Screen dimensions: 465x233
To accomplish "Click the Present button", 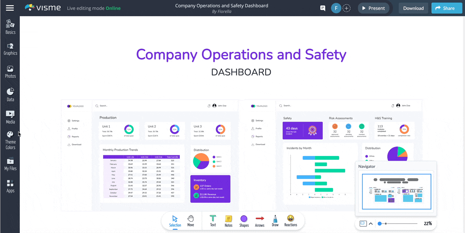I will click(373, 8).
